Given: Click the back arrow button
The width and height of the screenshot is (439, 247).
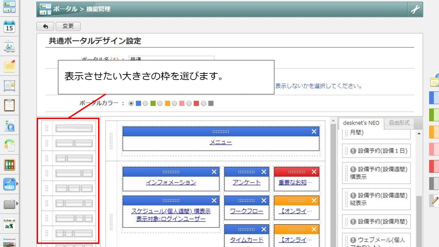Looking at the screenshot, I should pyautogui.click(x=45, y=26).
